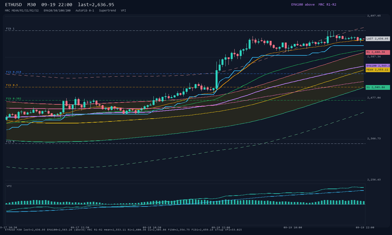This screenshot has width=392, height=235.
Task: Click the R1 2,600.36 price tag
Action: click(x=378, y=52)
